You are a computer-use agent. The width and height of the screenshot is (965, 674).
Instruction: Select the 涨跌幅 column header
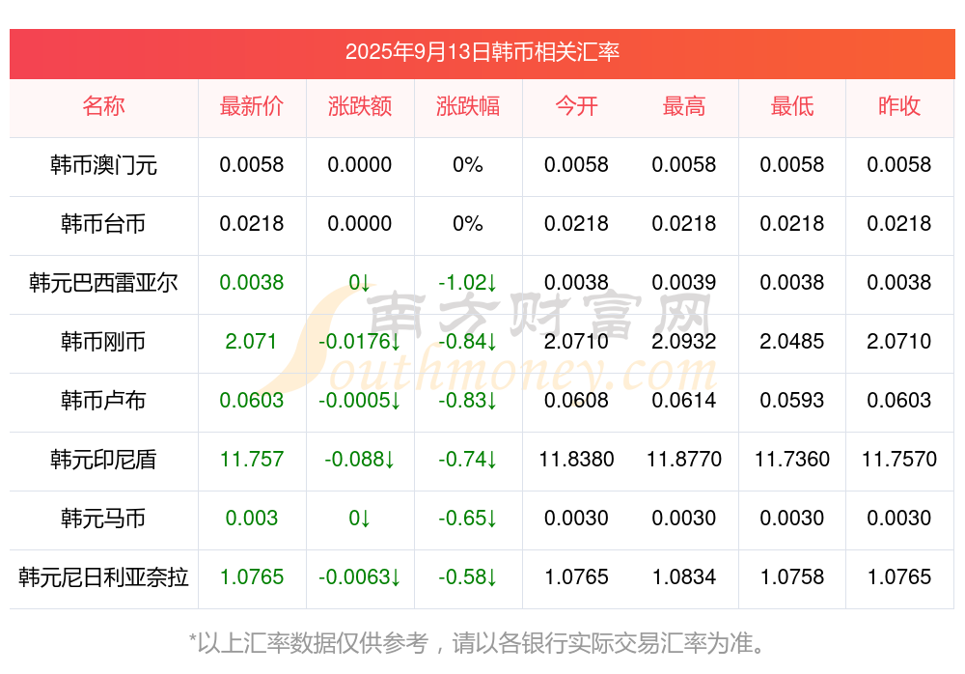click(x=468, y=106)
